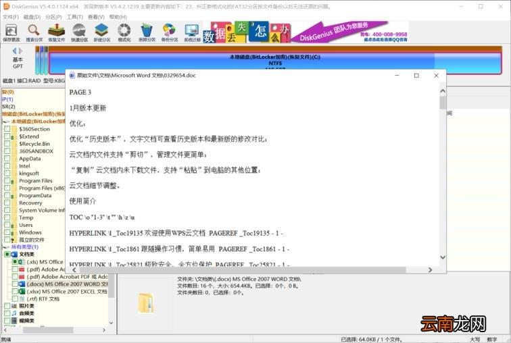Click the Word icon beside (.docx) MS Office 2007
511x343 pixels.
(x=22, y=284)
